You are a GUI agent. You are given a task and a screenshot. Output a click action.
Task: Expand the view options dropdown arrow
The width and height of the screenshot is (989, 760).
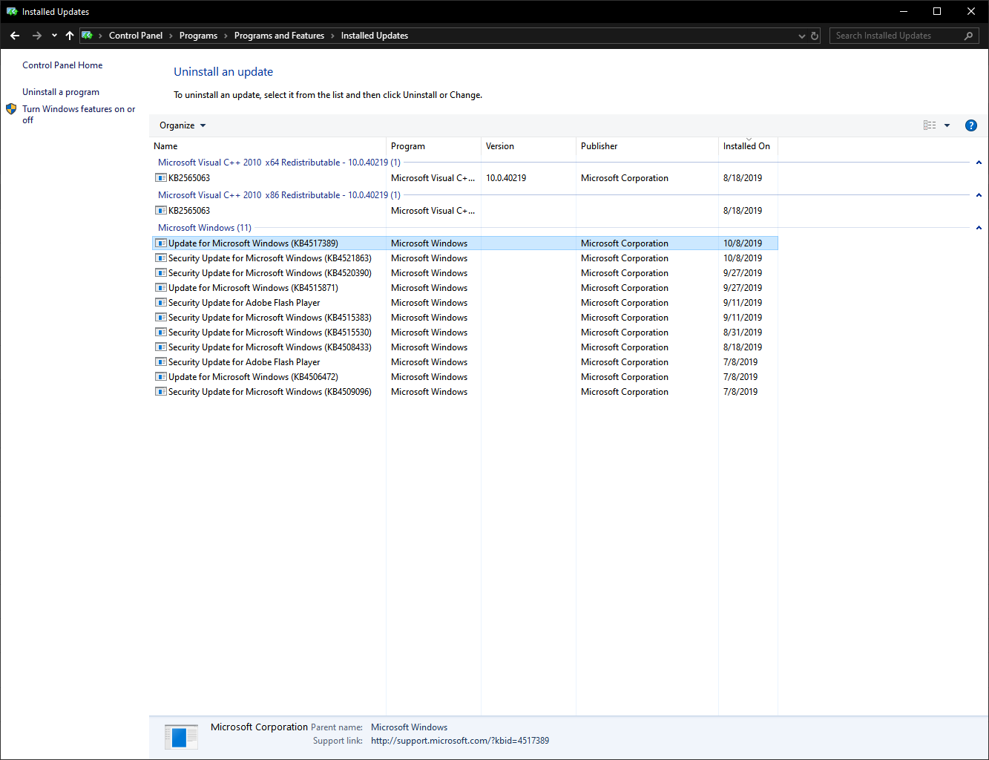(947, 125)
